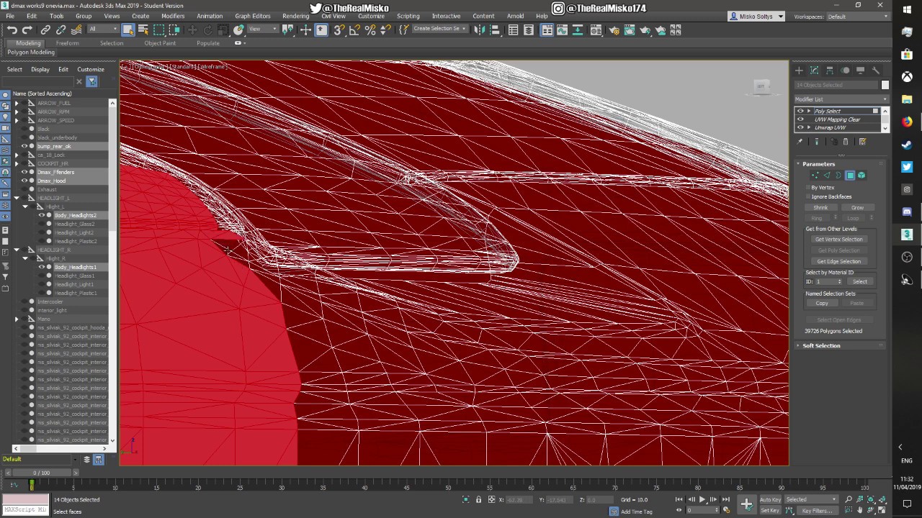Click the Unlink Selection icon

61,29
